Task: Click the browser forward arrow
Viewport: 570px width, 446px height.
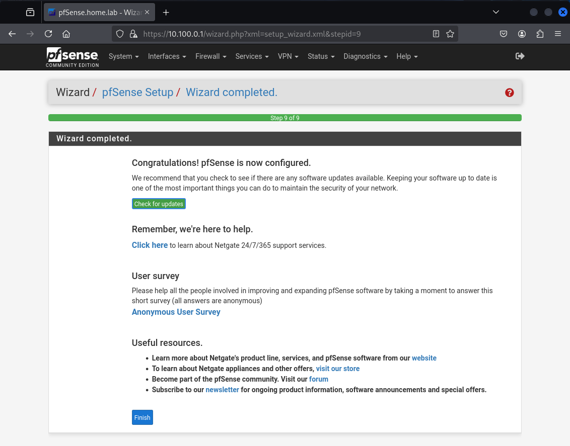Action: point(30,34)
